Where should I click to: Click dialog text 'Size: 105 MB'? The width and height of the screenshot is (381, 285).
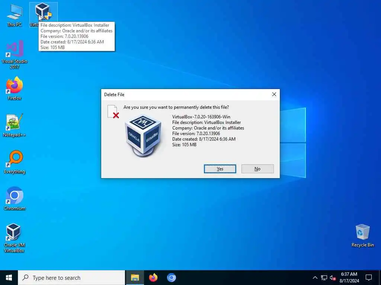click(185, 145)
